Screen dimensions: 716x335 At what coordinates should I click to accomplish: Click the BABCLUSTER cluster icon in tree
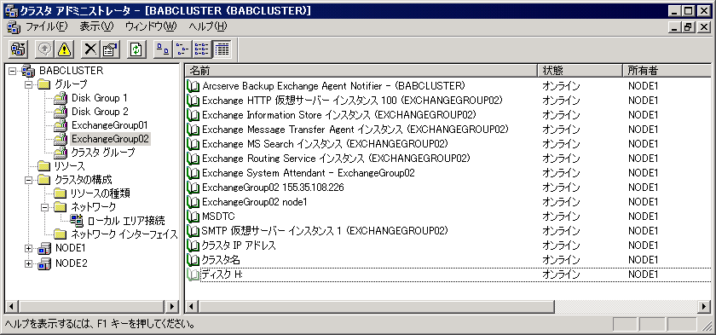(28, 71)
